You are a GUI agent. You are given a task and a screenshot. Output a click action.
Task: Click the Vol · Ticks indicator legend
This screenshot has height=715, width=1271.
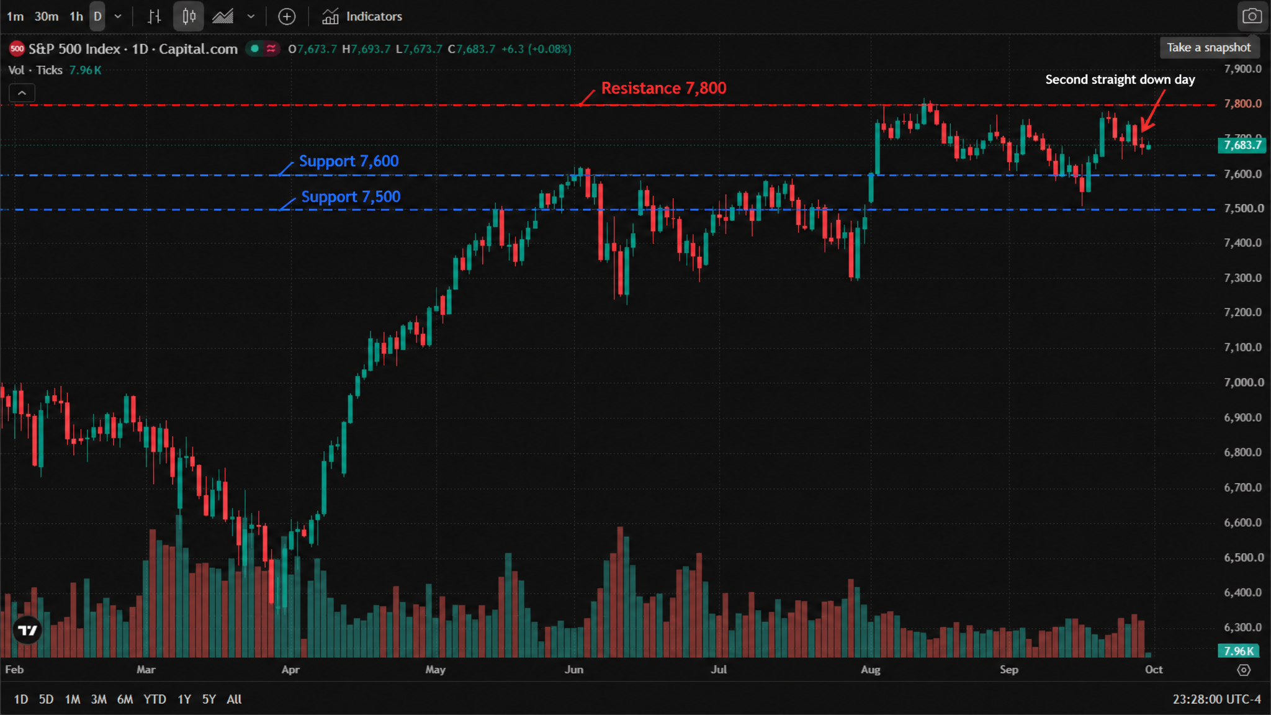(x=35, y=70)
